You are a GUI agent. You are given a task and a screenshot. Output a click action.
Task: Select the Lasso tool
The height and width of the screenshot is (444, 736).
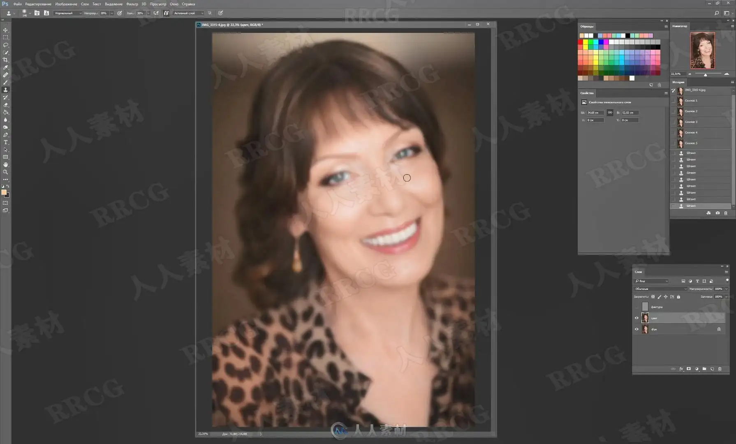tap(5, 45)
